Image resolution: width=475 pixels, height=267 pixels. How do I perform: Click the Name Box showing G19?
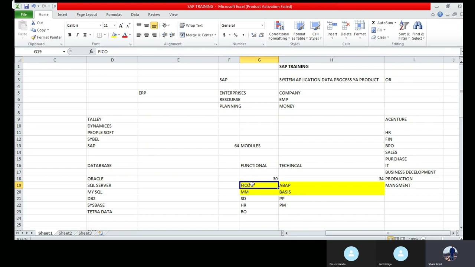coord(38,52)
